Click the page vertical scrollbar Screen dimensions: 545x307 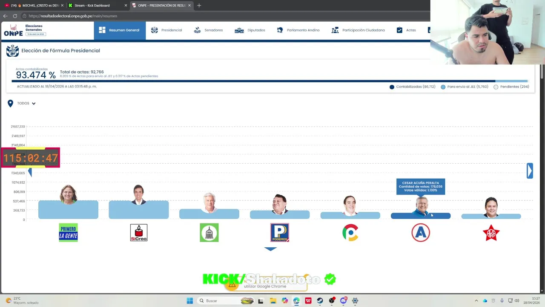[542, 72]
